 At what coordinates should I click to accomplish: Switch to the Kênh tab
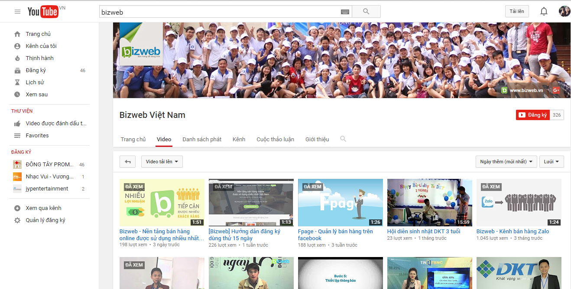pyautogui.click(x=239, y=140)
